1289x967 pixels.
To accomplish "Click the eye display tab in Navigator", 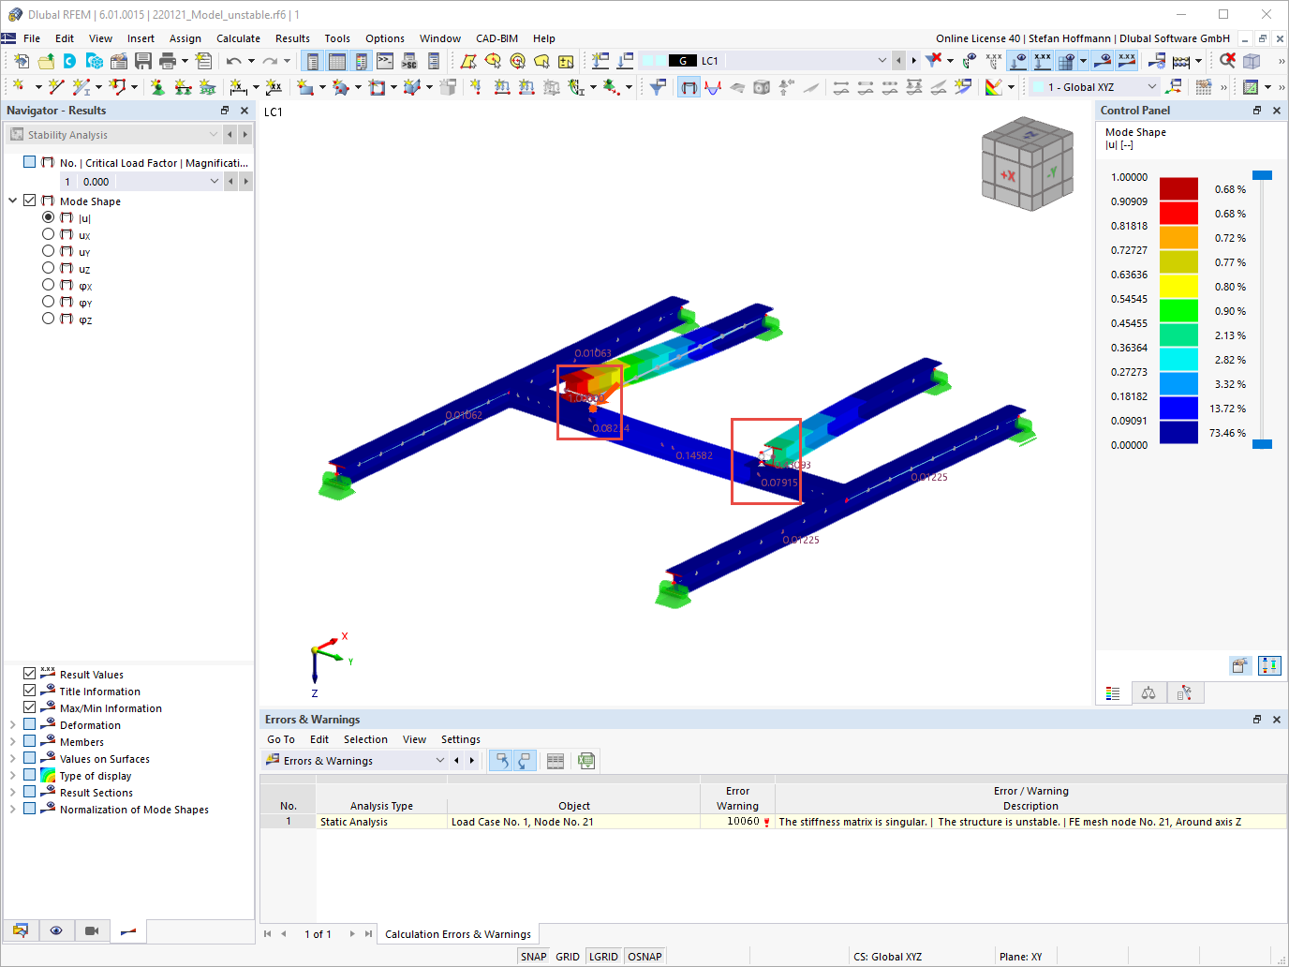I will coord(56,930).
